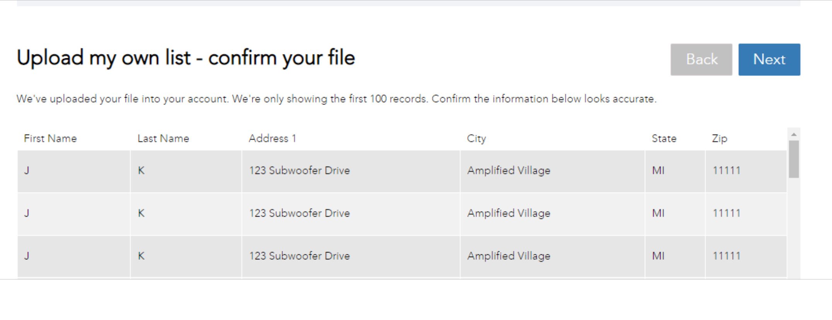Select the City column header
The height and width of the screenshot is (320, 832).
pyautogui.click(x=476, y=139)
